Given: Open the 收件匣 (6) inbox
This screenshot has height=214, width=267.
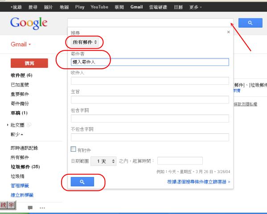Looking at the screenshot, I should click(x=21, y=75).
